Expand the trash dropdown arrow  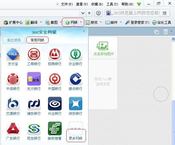pos(172,31)
